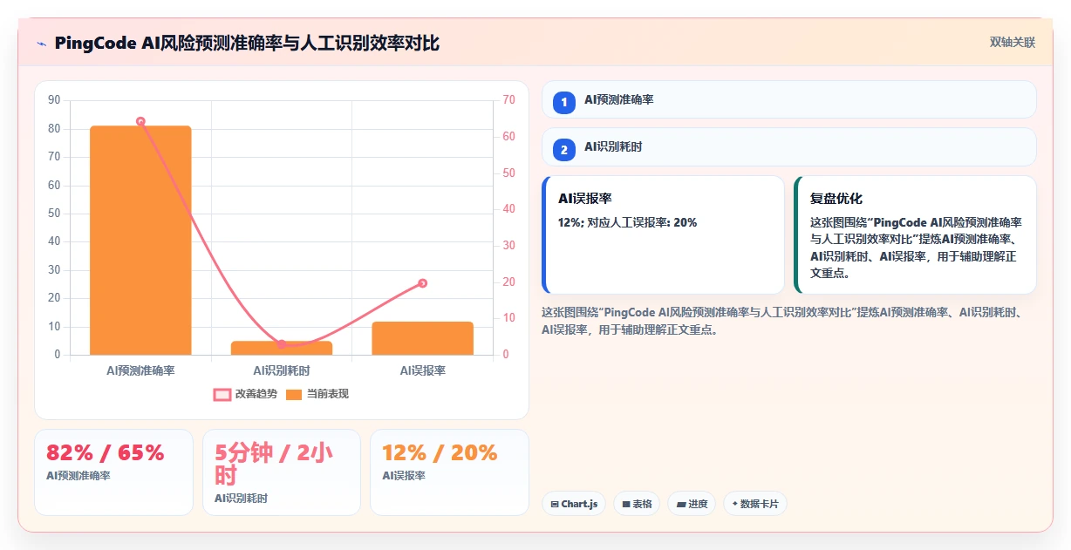This screenshot has height=550, width=1071.
Task: Click the trend line point above AI误报率
Action: tap(423, 282)
